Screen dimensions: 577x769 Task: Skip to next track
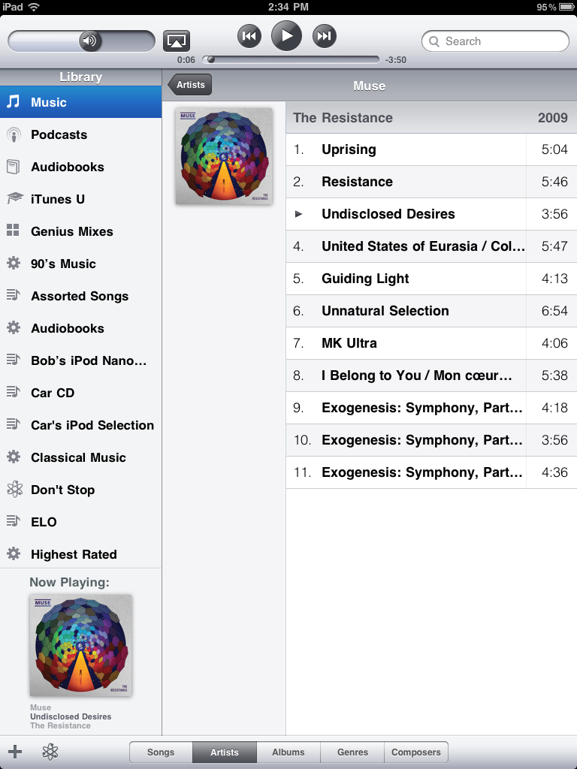(325, 36)
